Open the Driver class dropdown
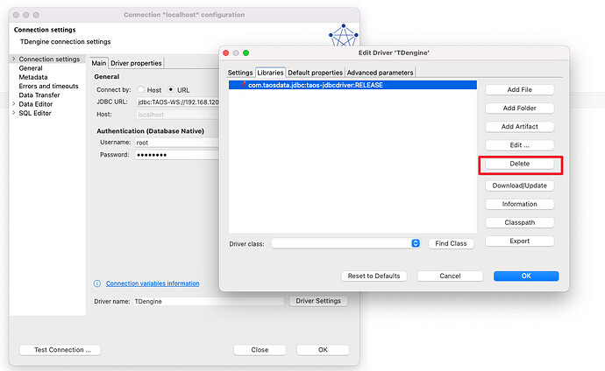Viewport: 605px width, 371px height. click(x=416, y=243)
